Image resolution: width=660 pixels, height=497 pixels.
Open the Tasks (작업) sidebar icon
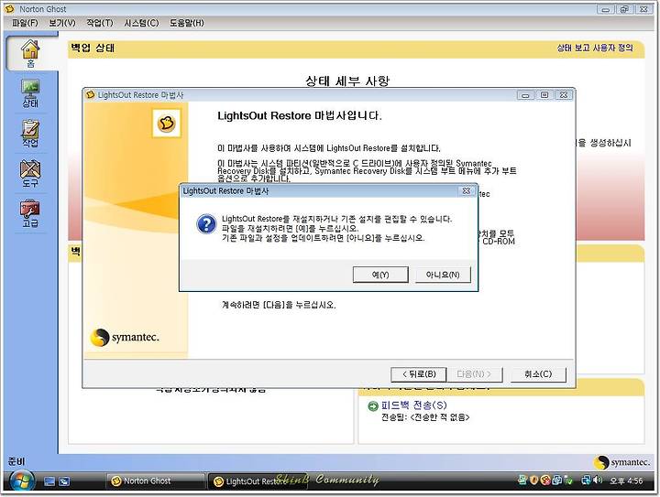(x=30, y=134)
